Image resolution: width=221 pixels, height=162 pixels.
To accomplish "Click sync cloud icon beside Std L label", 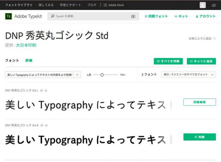I will tap(42, 91).
